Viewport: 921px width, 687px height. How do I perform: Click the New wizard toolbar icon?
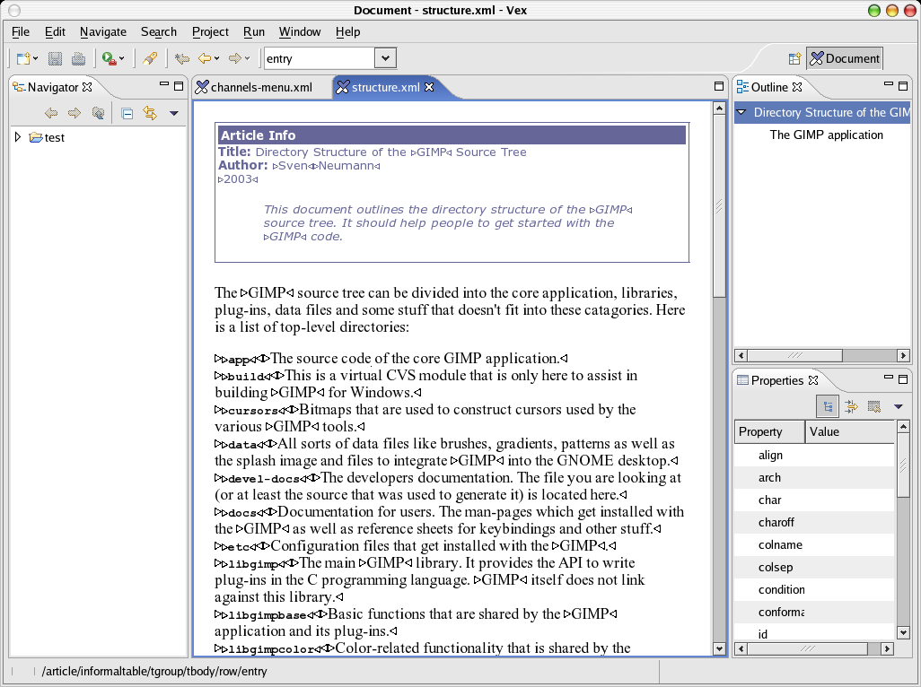click(23, 58)
